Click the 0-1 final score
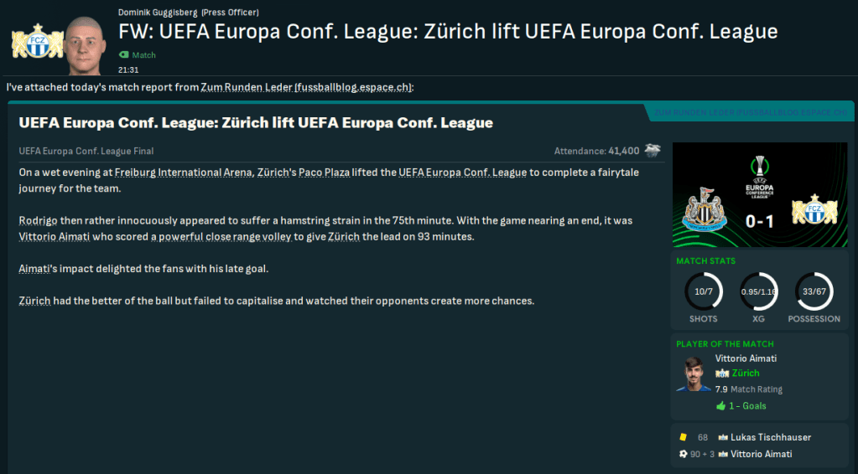This screenshot has width=858, height=474. (760, 223)
